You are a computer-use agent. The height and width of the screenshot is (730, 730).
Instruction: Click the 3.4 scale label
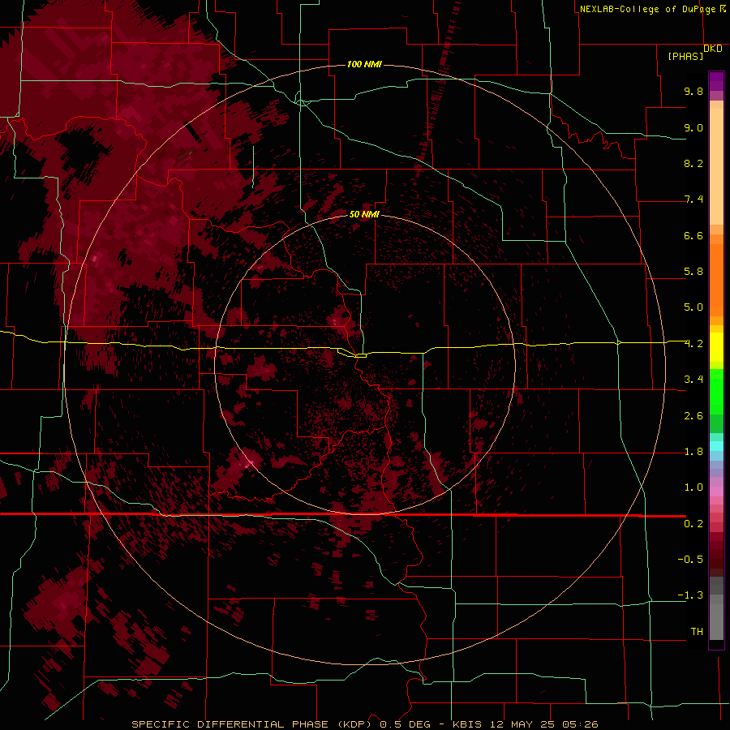(693, 380)
